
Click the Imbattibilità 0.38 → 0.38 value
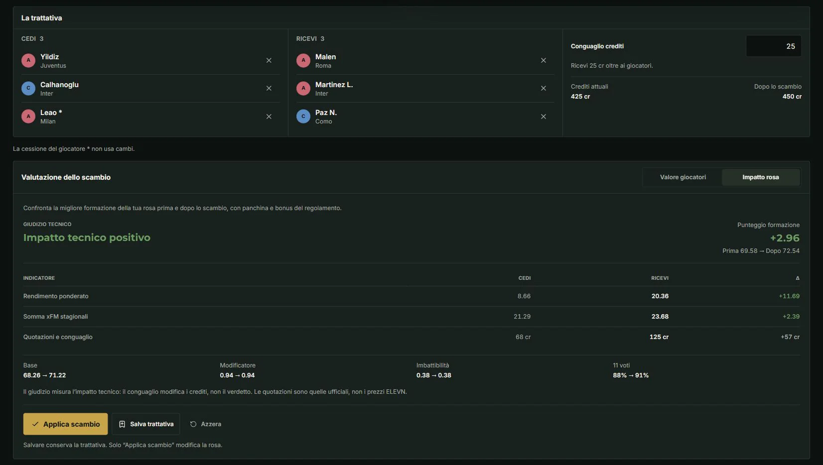tap(434, 375)
